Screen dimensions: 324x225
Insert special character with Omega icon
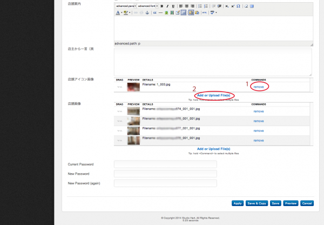pos(238,6)
